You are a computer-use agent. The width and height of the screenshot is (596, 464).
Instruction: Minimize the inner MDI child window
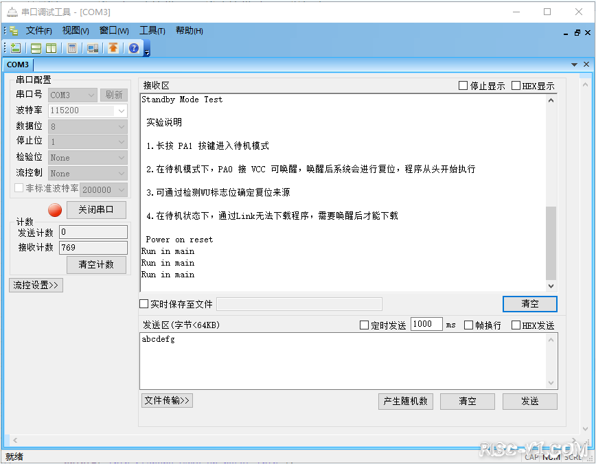pyautogui.click(x=566, y=34)
